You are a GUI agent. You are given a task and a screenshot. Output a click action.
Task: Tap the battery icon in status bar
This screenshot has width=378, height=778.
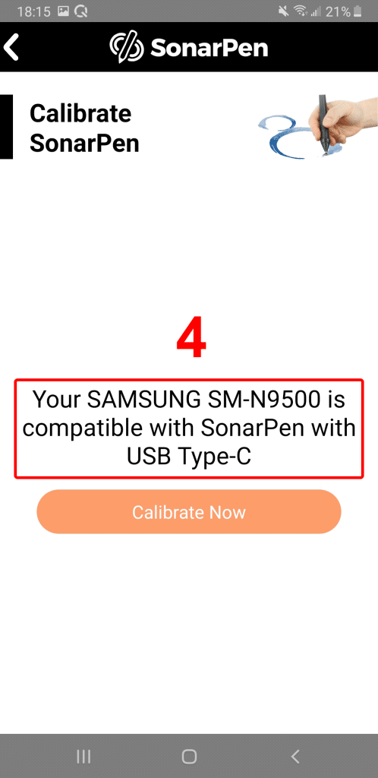pyautogui.click(x=358, y=11)
